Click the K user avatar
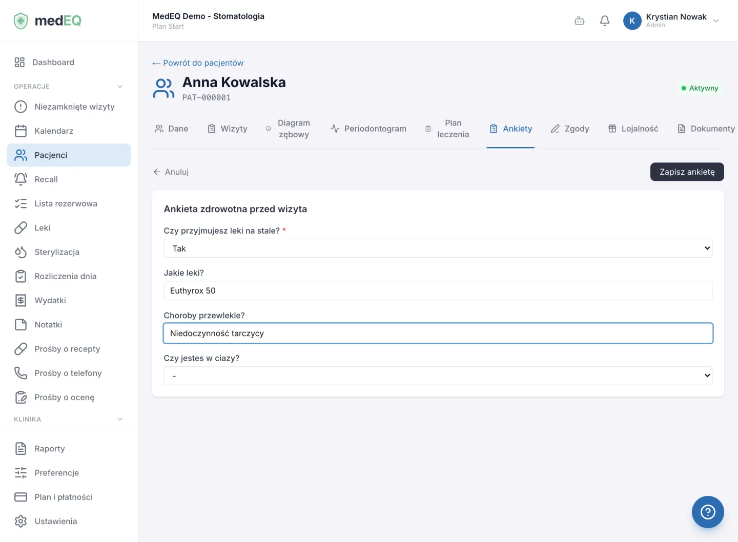The height and width of the screenshot is (542, 738). point(632,21)
